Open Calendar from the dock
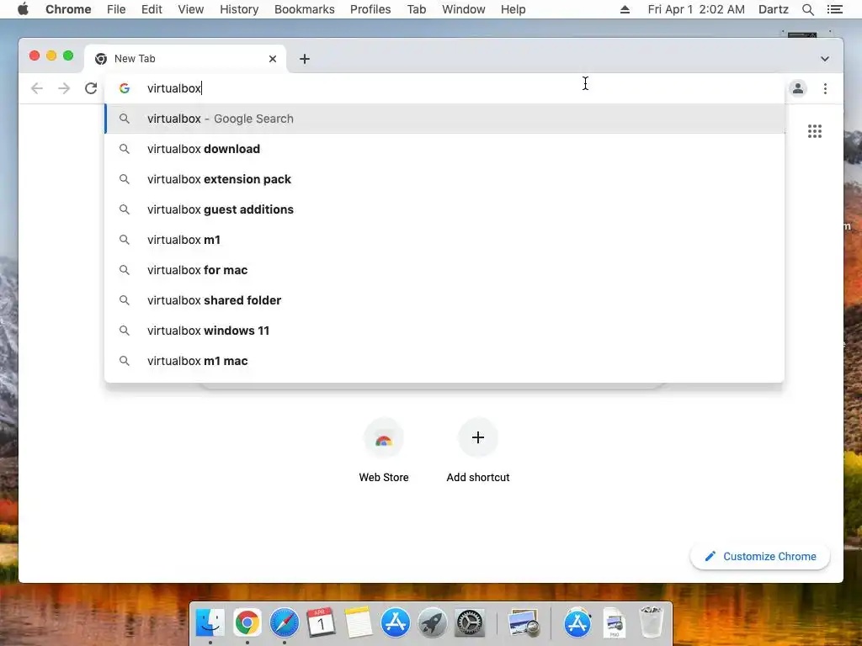Image resolution: width=862 pixels, height=646 pixels. click(x=321, y=622)
